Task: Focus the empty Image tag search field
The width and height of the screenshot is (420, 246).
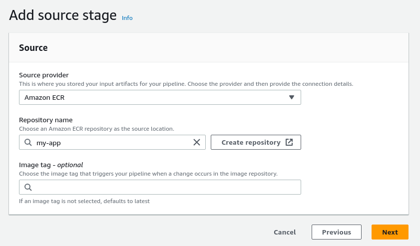Action: click(x=165, y=187)
